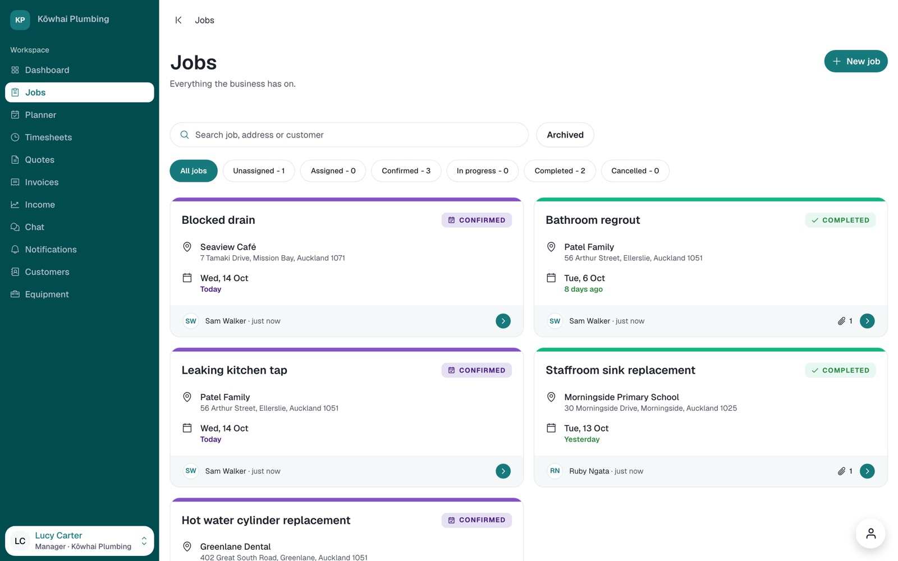Click the search magnifier icon
This screenshot has width=898, height=561.
185,135
